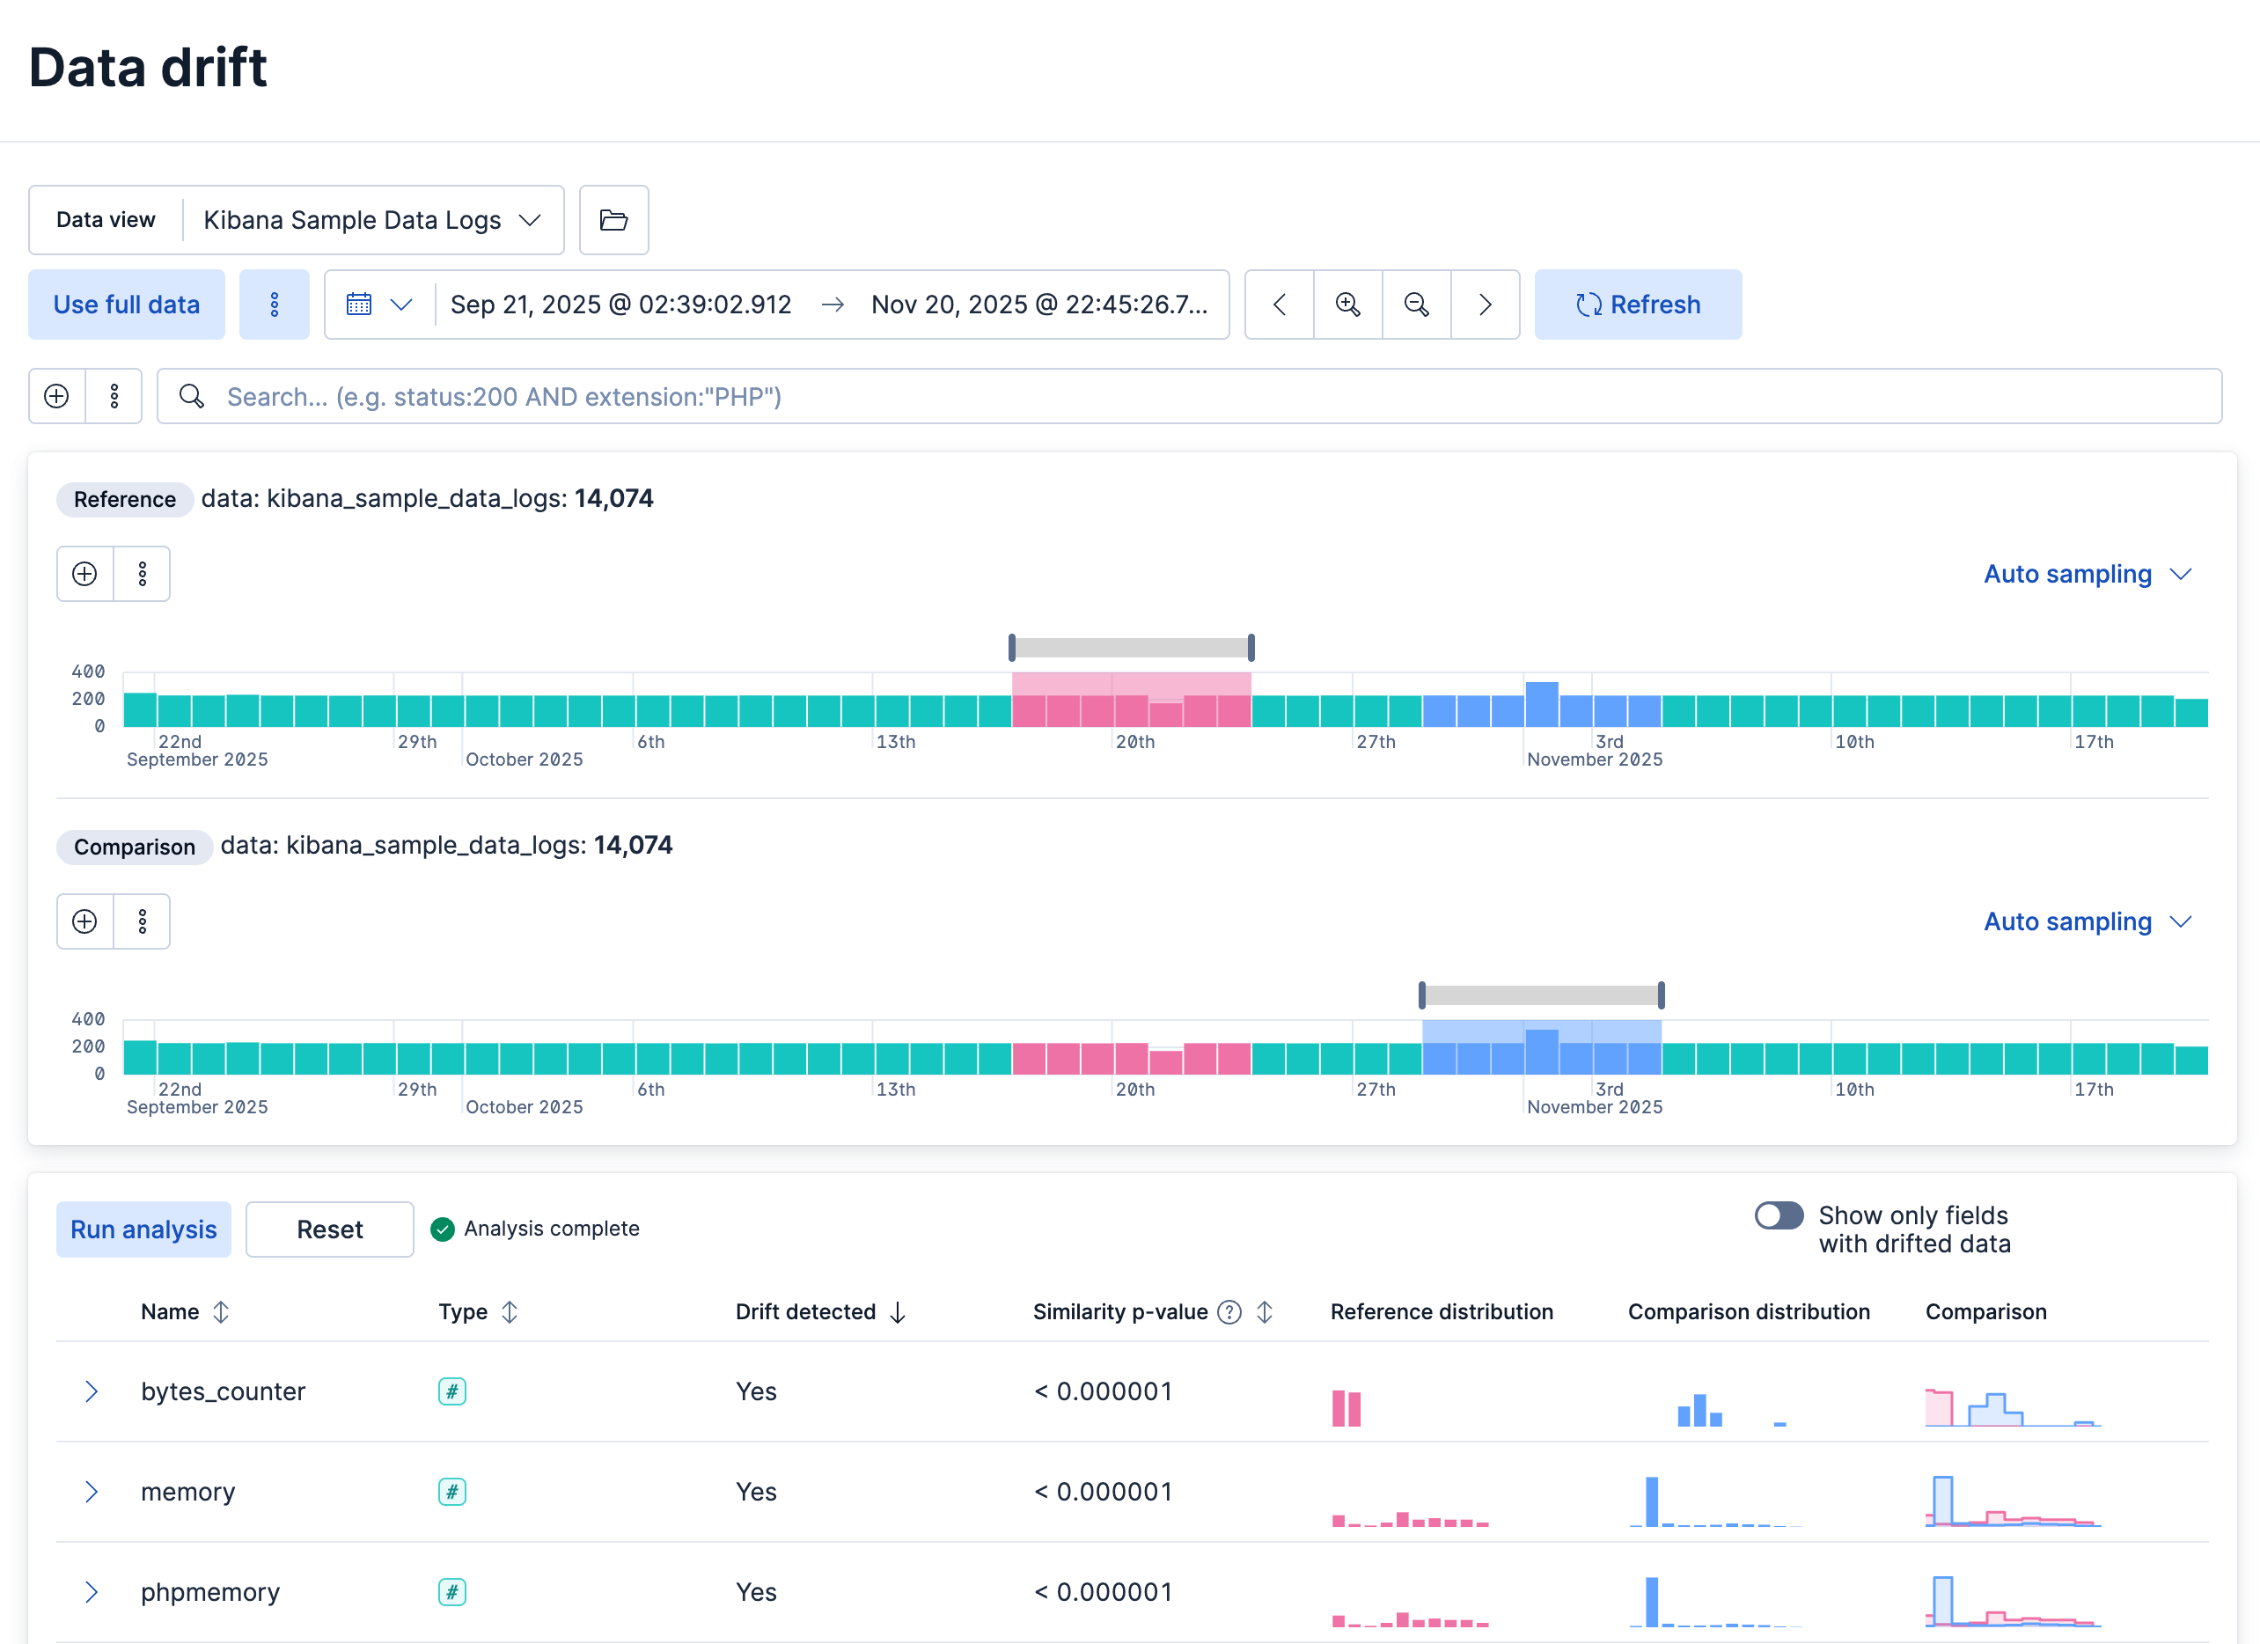This screenshot has width=2260, height=1644.
Task: Focus the KQL search input field
Action: point(1190,397)
